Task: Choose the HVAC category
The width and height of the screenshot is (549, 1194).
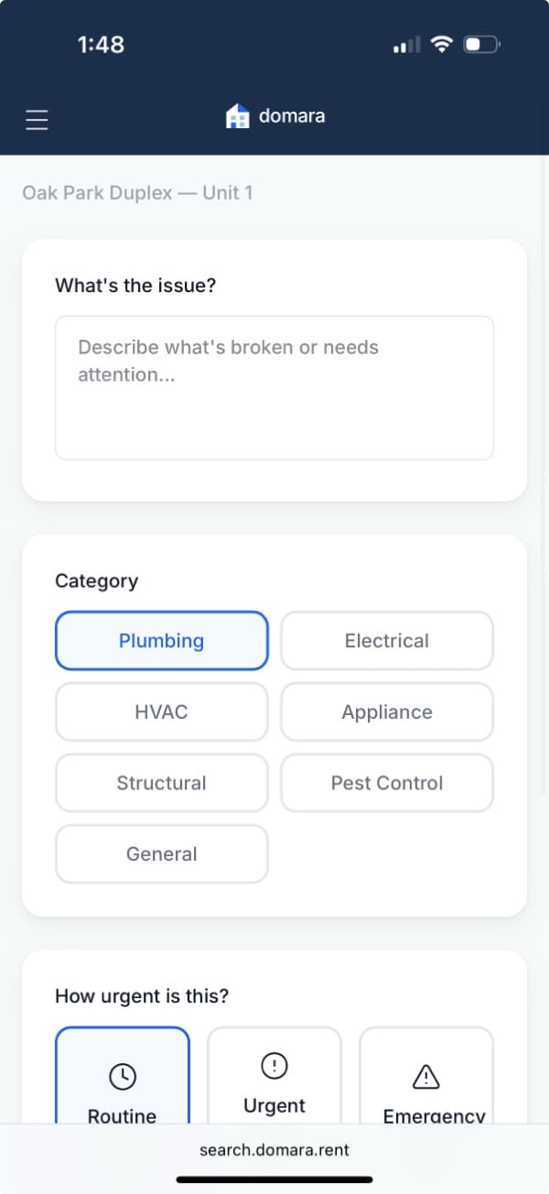Action: click(x=161, y=711)
